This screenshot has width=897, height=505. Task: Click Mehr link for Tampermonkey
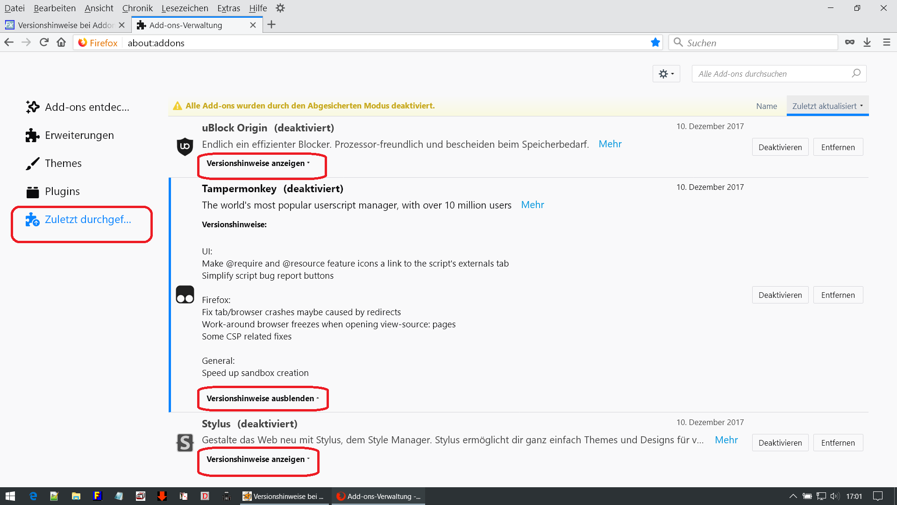click(532, 205)
